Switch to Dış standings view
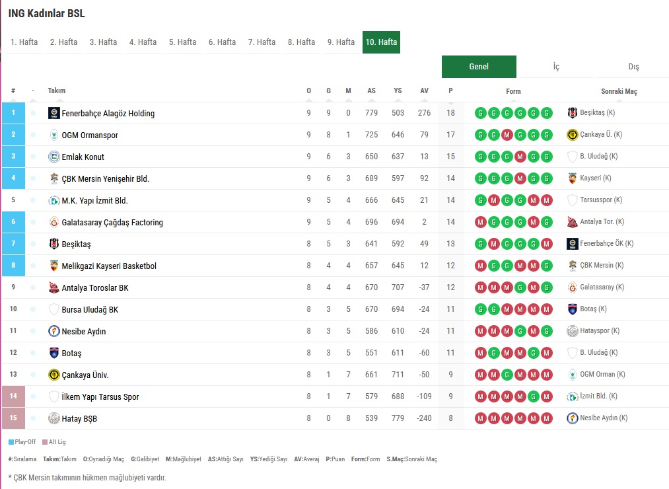 point(633,67)
